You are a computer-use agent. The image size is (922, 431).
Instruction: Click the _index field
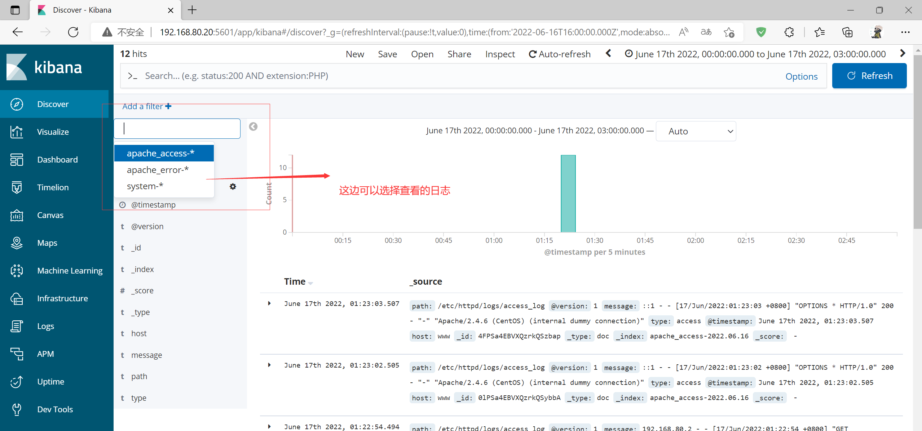coord(142,269)
